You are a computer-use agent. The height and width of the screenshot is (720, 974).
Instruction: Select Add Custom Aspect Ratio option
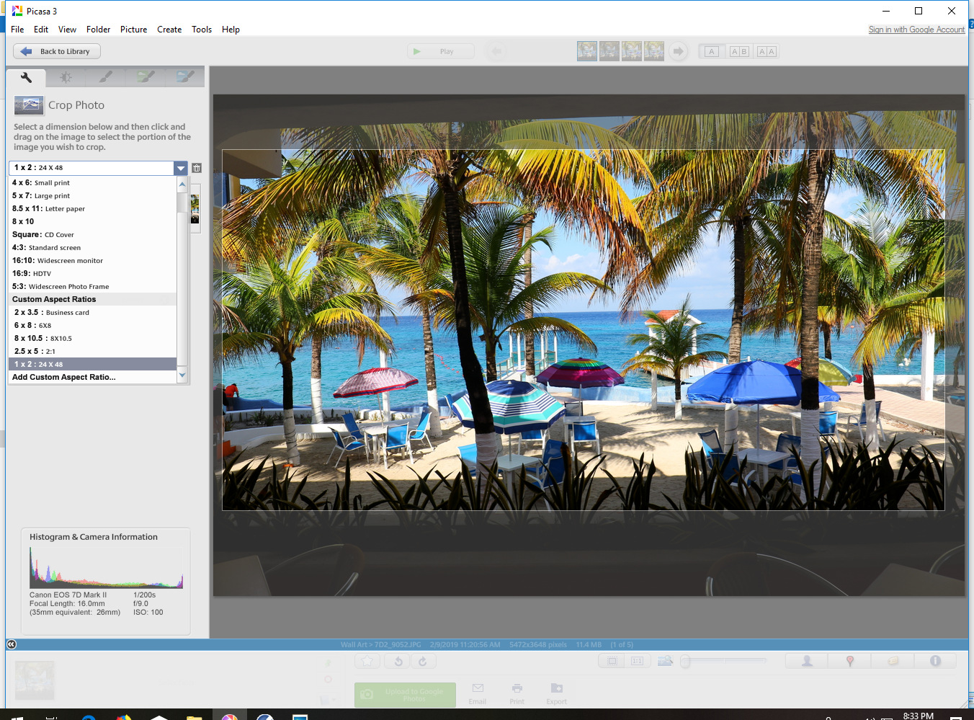point(63,377)
